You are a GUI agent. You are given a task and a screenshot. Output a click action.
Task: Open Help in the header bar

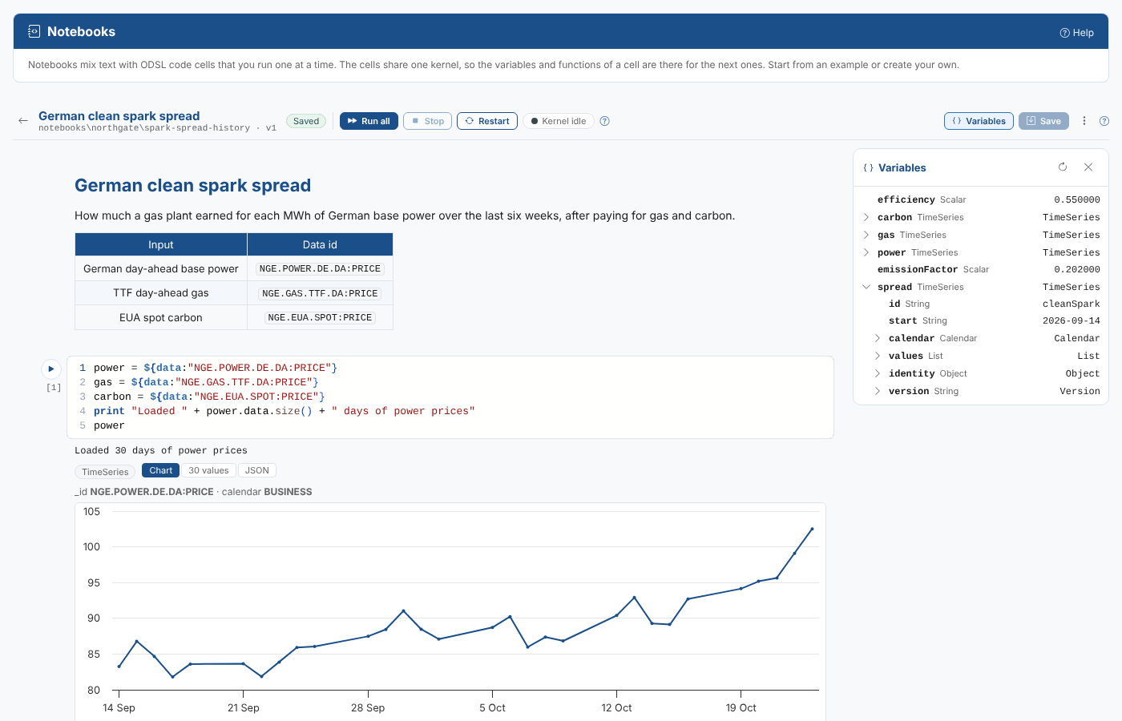click(1076, 33)
